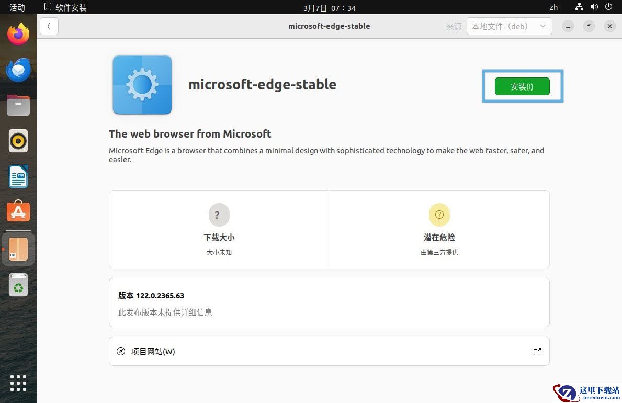Open the 本地文件 (deb) source dropdown

tap(510, 26)
